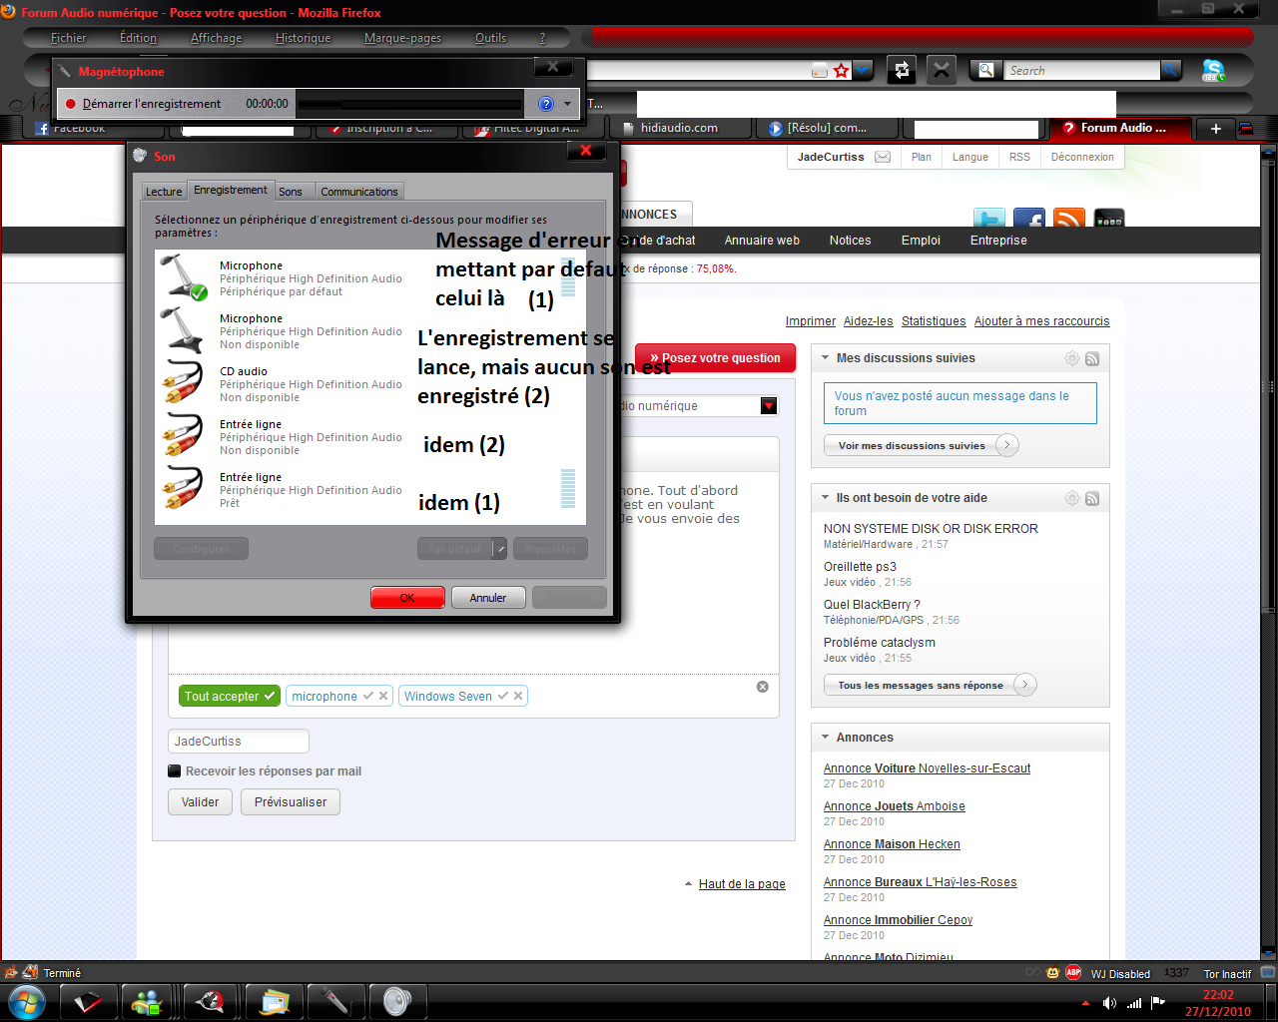Open settings gear of Ils ont besoin de votre aide
This screenshot has width=1278, height=1022.
pyautogui.click(x=1072, y=498)
